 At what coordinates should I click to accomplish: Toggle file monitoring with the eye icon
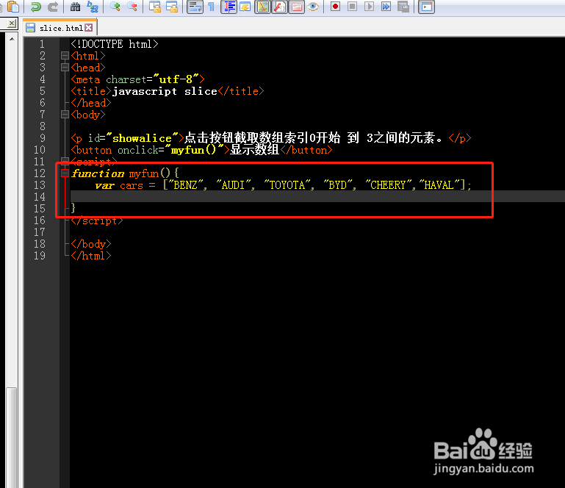[x=313, y=7]
